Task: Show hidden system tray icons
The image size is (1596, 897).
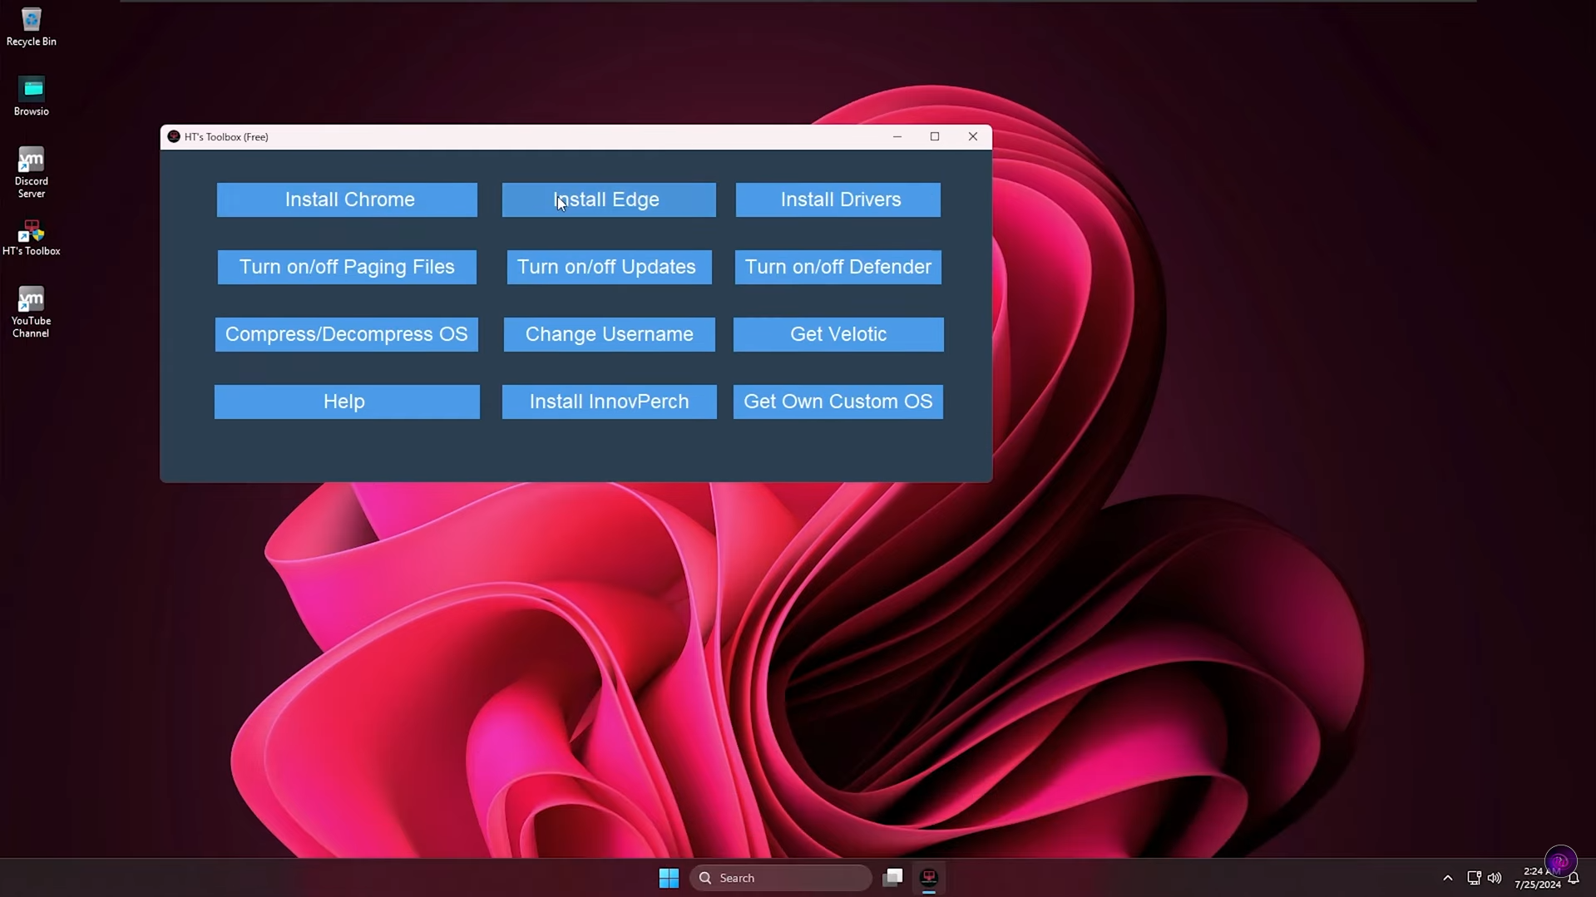Action: click(1447, 878)
